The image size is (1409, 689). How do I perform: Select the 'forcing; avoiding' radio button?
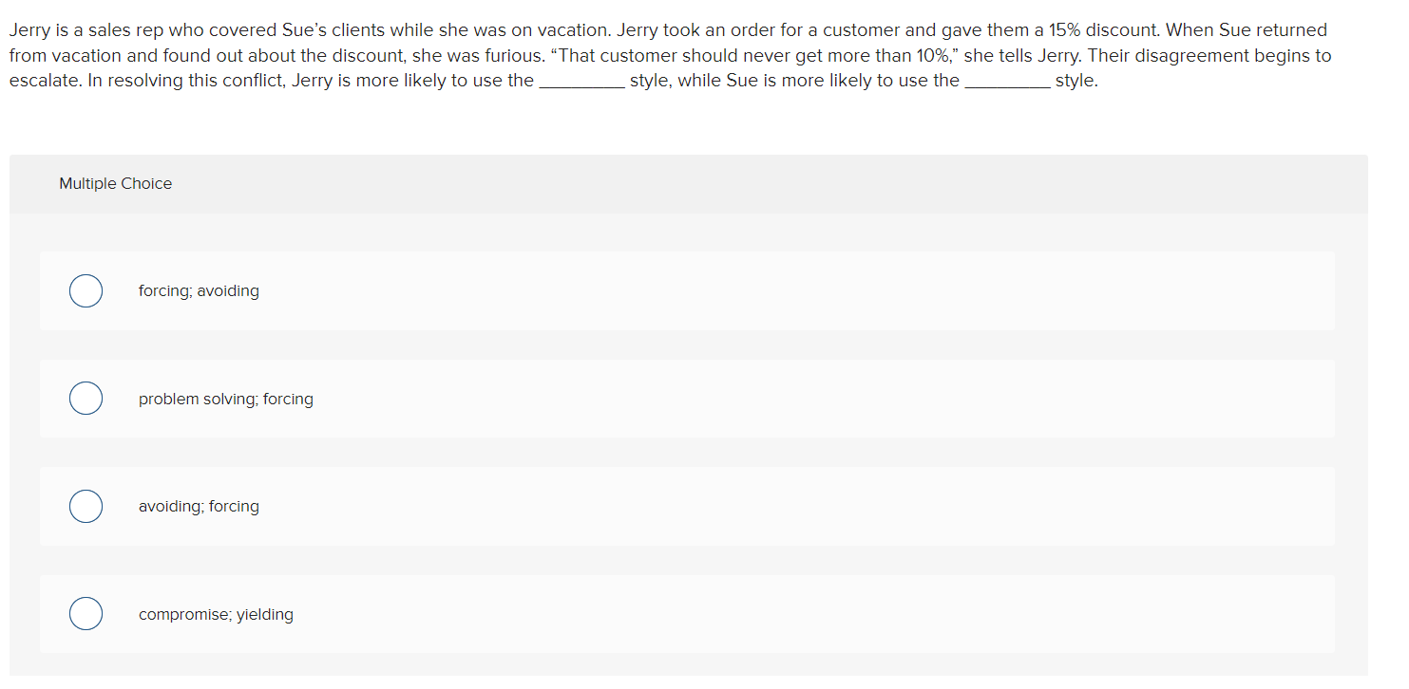pos(86,291)
